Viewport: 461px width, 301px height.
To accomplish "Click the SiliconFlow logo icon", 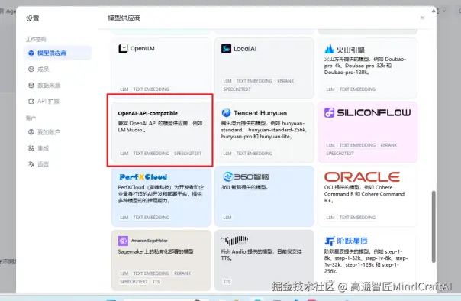I will point(329,112).
